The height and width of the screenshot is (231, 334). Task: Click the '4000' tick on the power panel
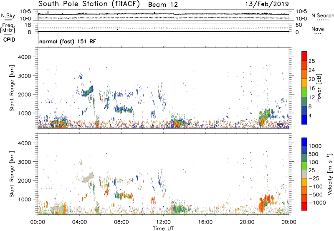(25, 57)
